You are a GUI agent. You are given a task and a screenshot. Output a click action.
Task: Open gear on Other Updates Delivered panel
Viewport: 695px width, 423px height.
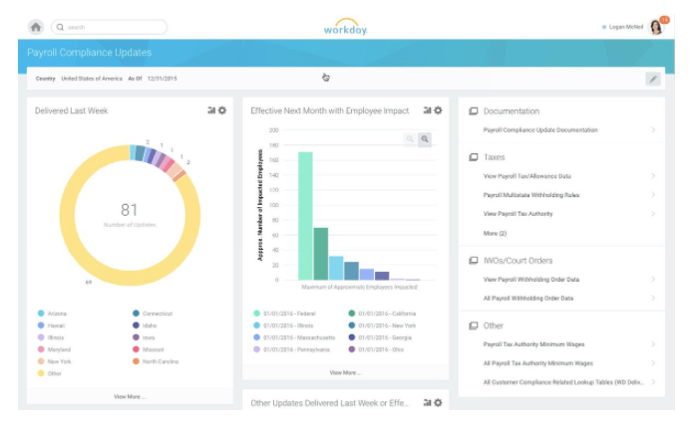[438, 403]
